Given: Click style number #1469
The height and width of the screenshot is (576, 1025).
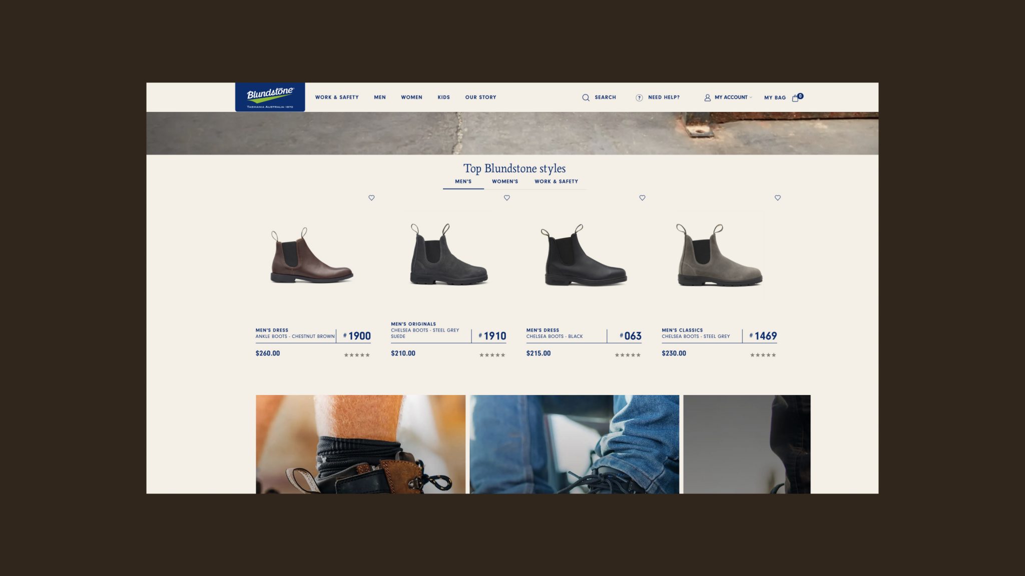Looking at the screenshot, I should [x=763, y=336].
